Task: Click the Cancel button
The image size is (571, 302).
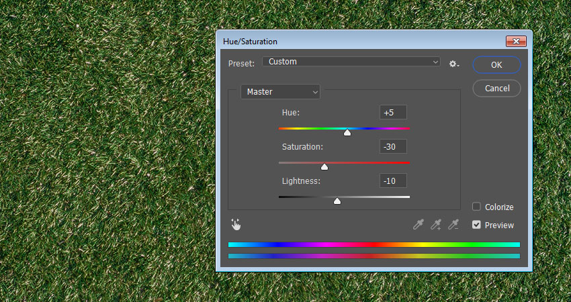Action: pyautogui.click(x=496, y=88)
